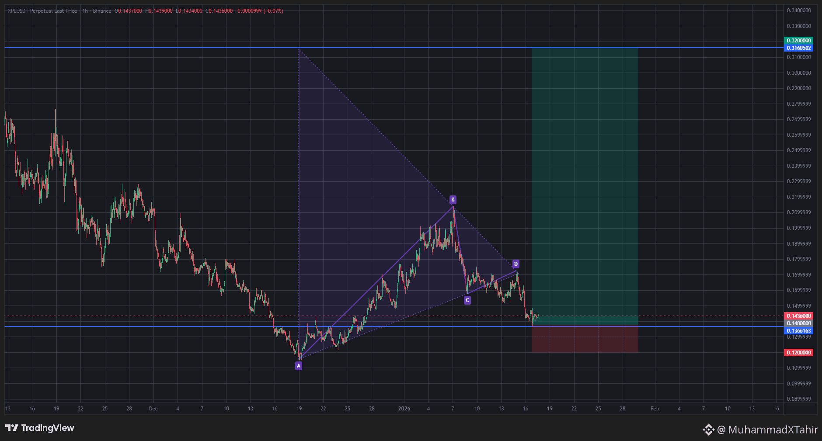Click the grey 0.1400000 entry price tag
This screenshot has width=822, height=441.
coord(799,323)
